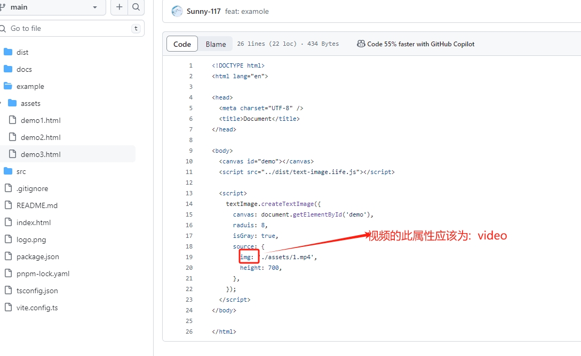
Task: Open the dist folder
Action: [22, 53]
